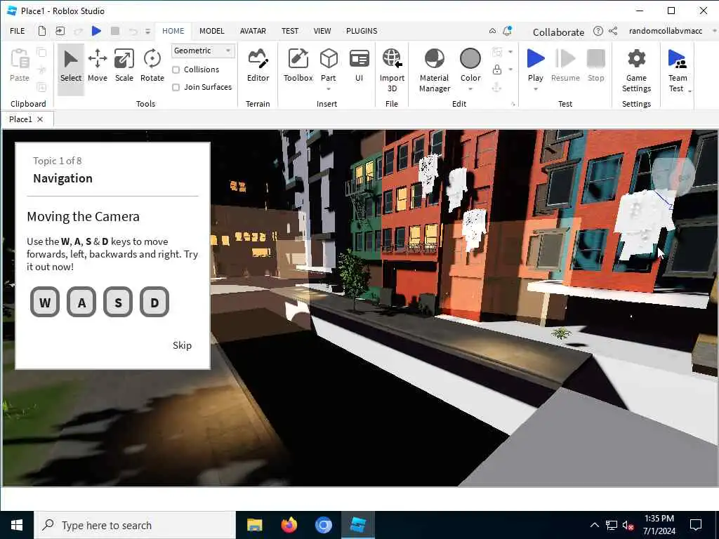Click Import 3D file button

point(392,70)
